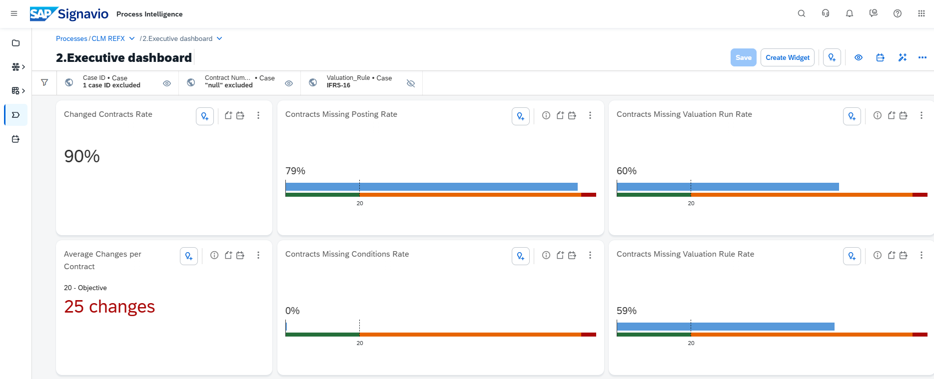Toggle visibility of Case ID filter
Viewport: 934px width, 379px height.
[167, 83]
